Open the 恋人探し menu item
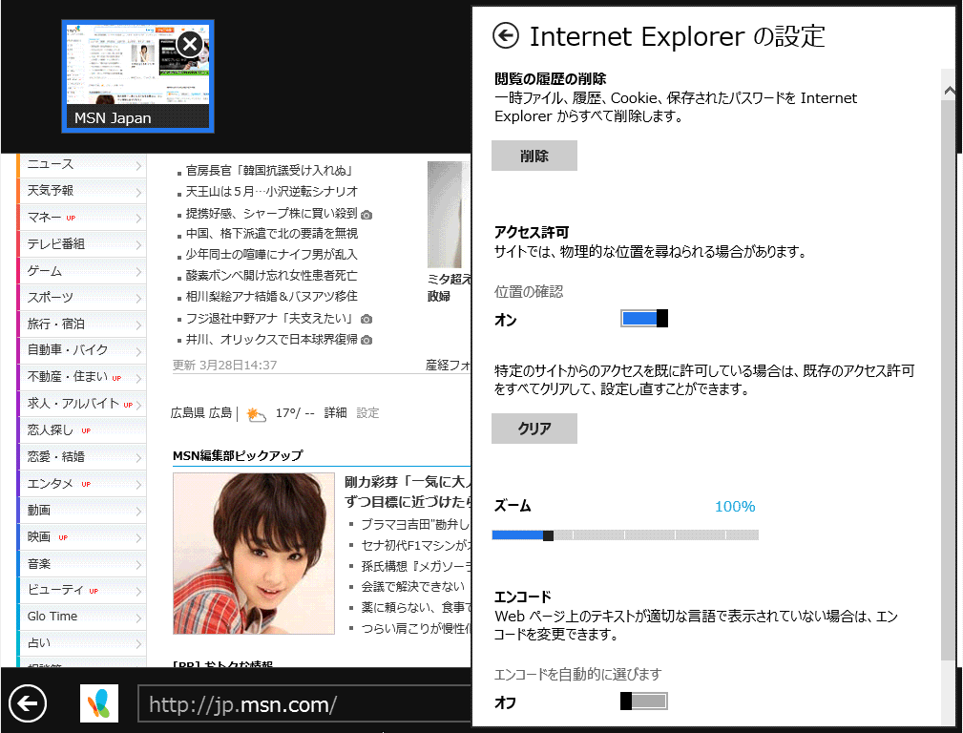Viewport: 963px width, 733px height. pos(82,430)
